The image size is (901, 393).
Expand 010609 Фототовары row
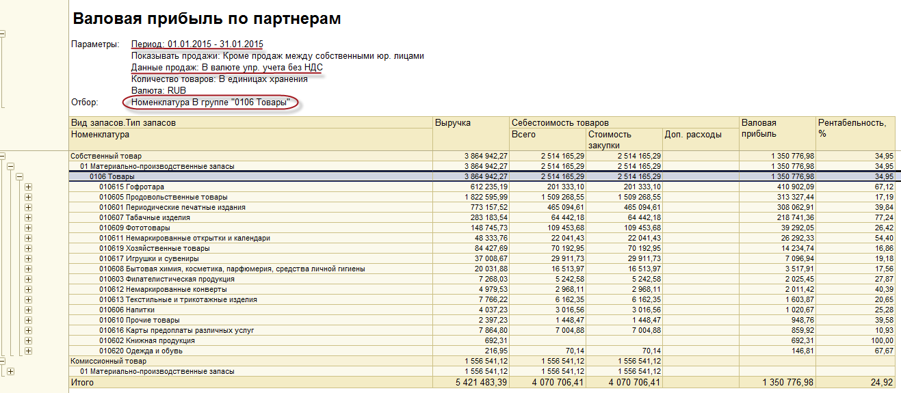[28, 228]
